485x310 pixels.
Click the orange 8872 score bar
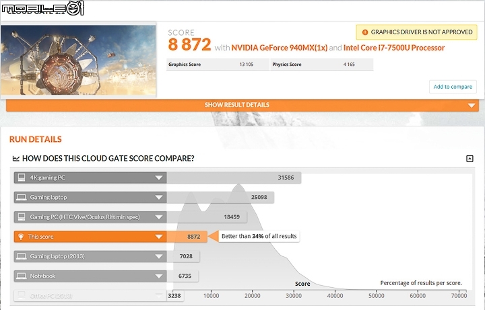pos(187,237)
